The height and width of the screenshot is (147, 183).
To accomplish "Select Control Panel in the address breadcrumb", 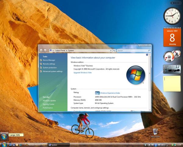I will click(x=60, y=51).
